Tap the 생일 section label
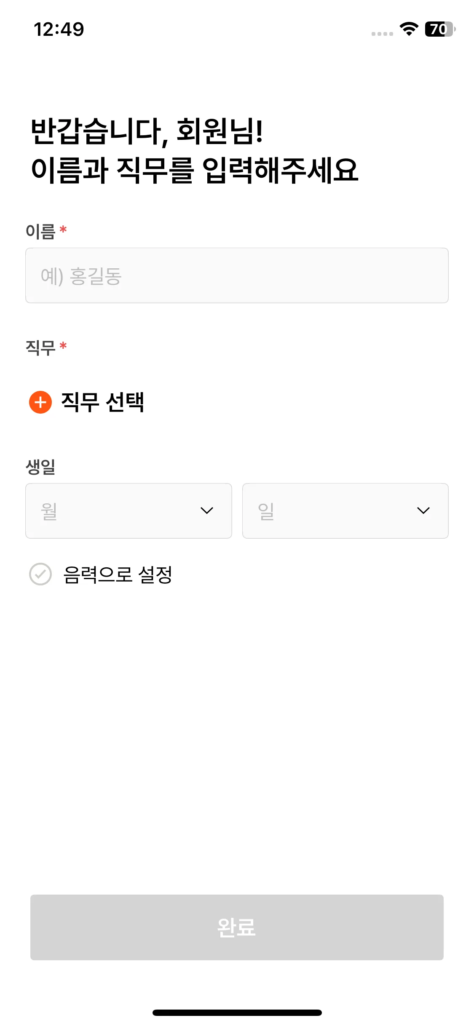The width and height of the screenshot is (474, 1026). (x=41, y=467)
